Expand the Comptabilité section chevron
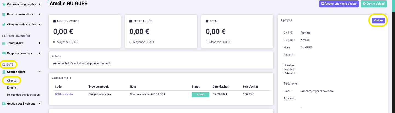 40,43
